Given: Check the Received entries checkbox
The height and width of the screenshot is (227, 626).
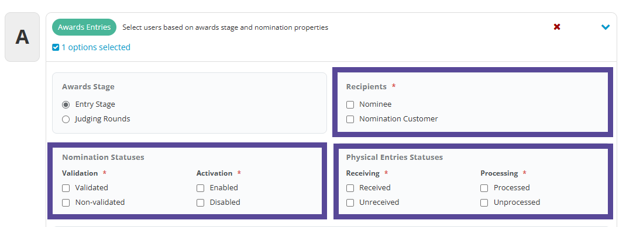Looking at the screenshot, I should pyautogui.click(x=350, y=188).
